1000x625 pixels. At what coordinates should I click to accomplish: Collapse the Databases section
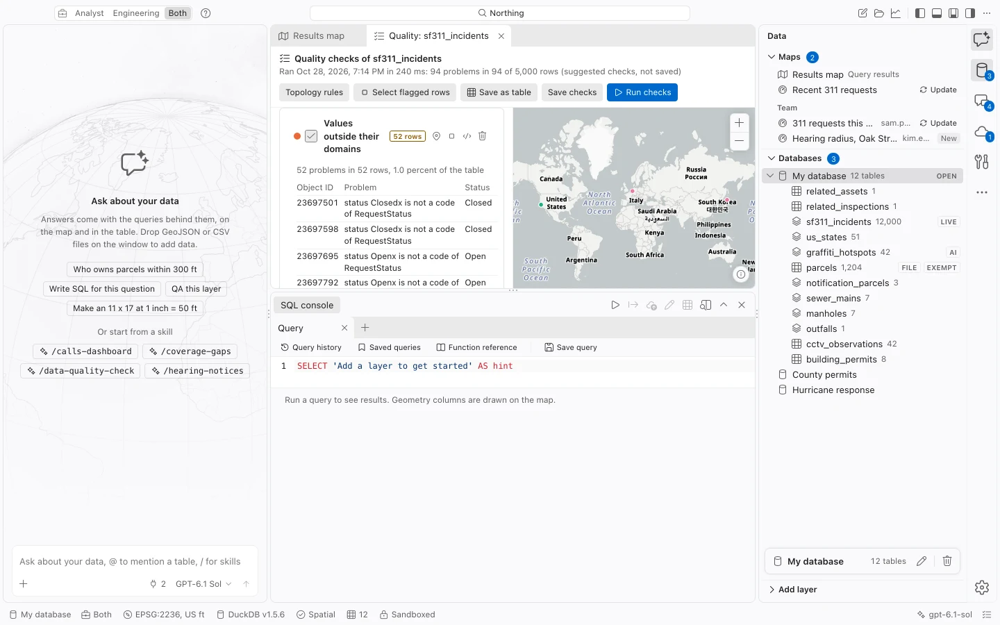click(772, 158)
